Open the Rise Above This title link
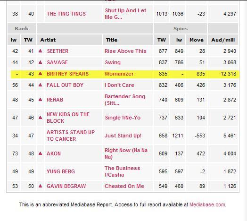Image resolution: width=247 pixels, height=221 pixels. click(125, 51)
